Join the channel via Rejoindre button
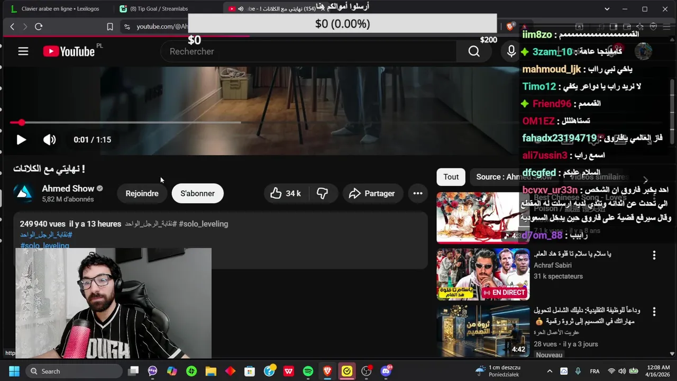 tap(142, 194)
